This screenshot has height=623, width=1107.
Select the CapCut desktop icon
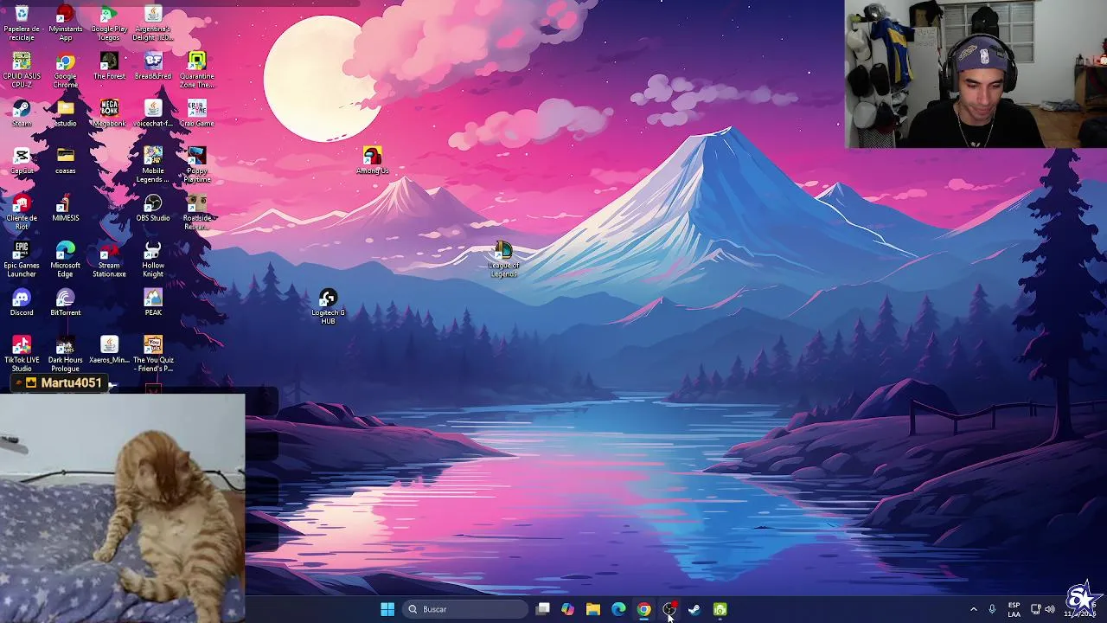(22, 161)
